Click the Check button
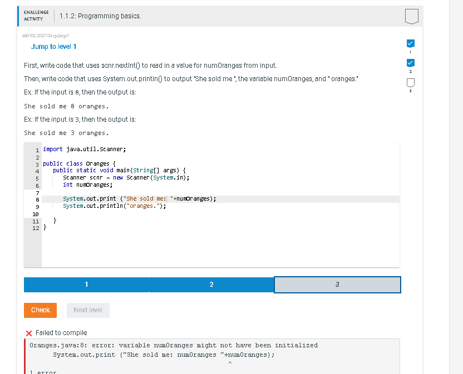The height and width of the screenshot is (374, 463). pos(40,310)
